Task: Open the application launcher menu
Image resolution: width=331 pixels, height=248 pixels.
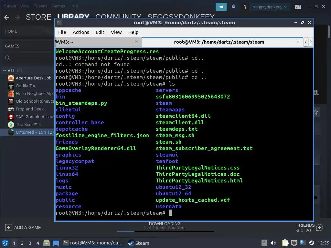Action: point(5,243)
